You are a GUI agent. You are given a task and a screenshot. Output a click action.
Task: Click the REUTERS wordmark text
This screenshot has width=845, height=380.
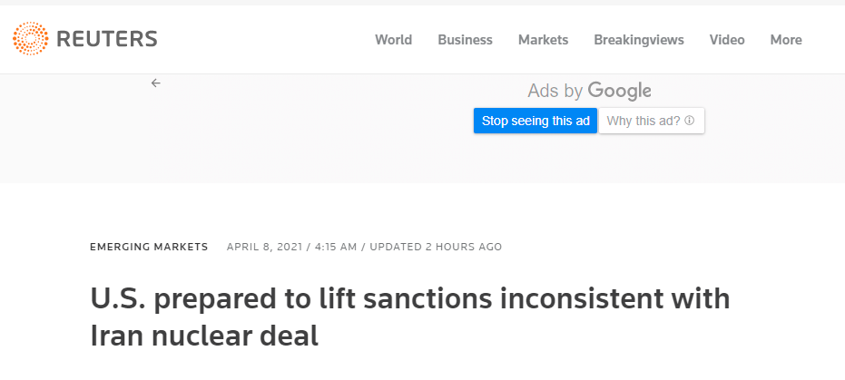coord(106,39)
